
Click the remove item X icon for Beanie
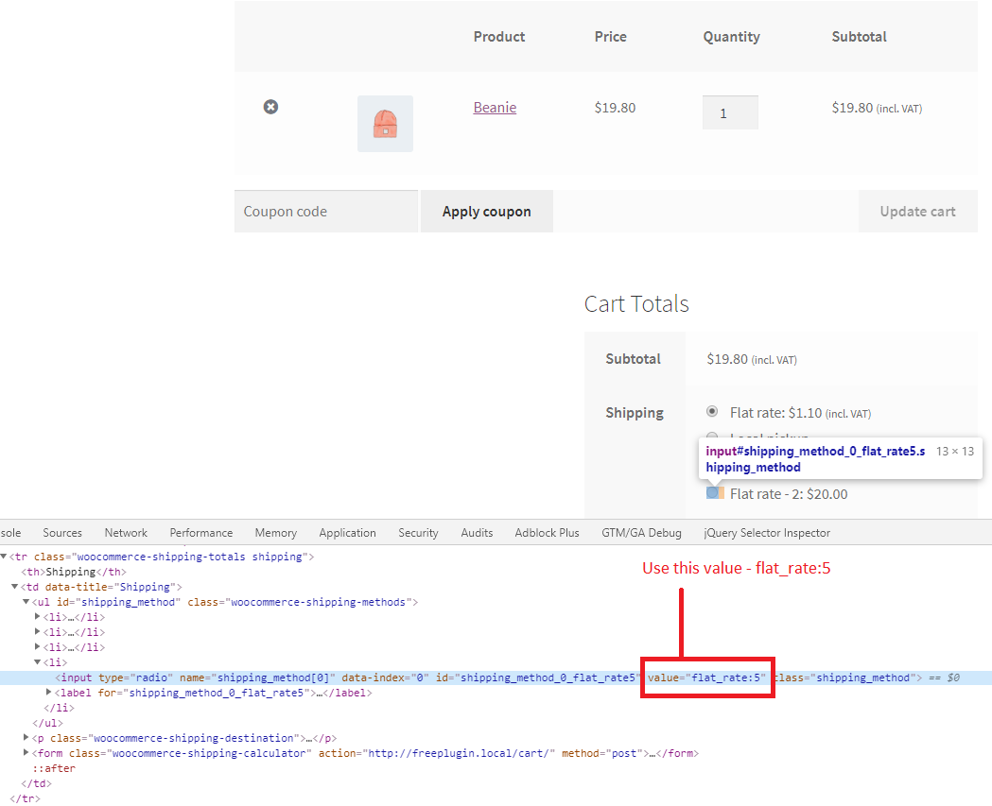click(270, 107)
